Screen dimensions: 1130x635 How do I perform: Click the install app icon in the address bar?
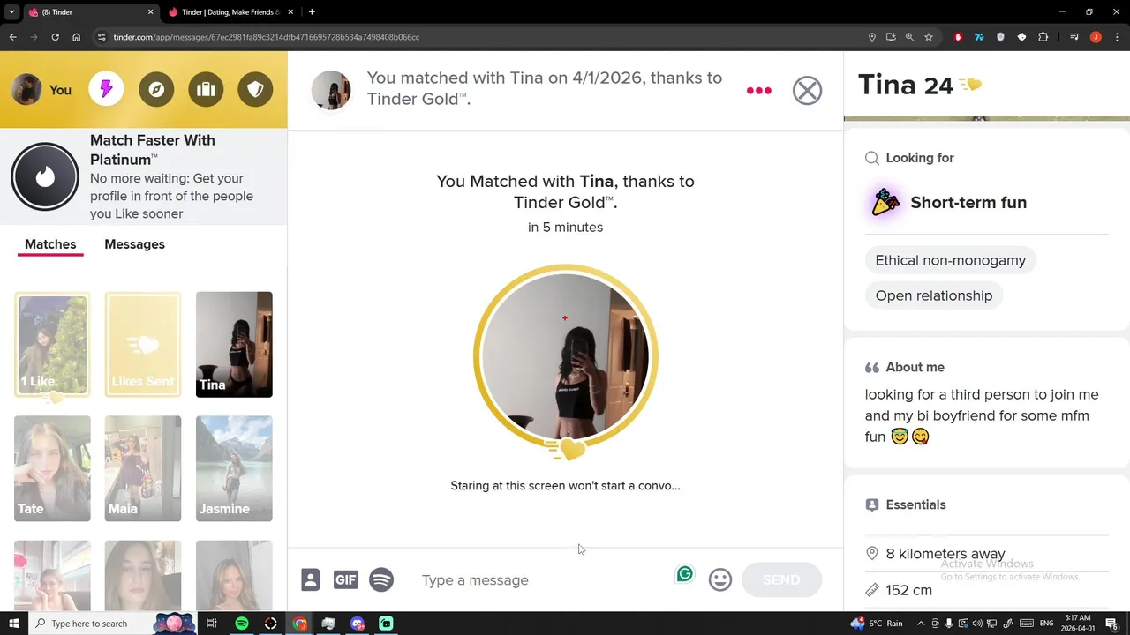click(x=891, y=37)
